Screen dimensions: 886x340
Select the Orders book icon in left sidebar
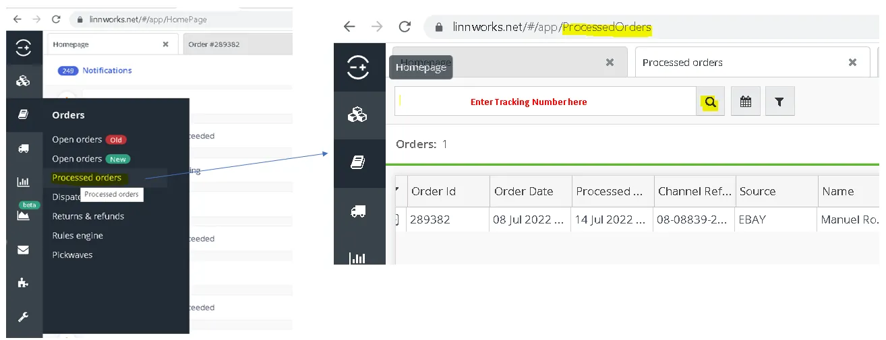click(24, 115)
